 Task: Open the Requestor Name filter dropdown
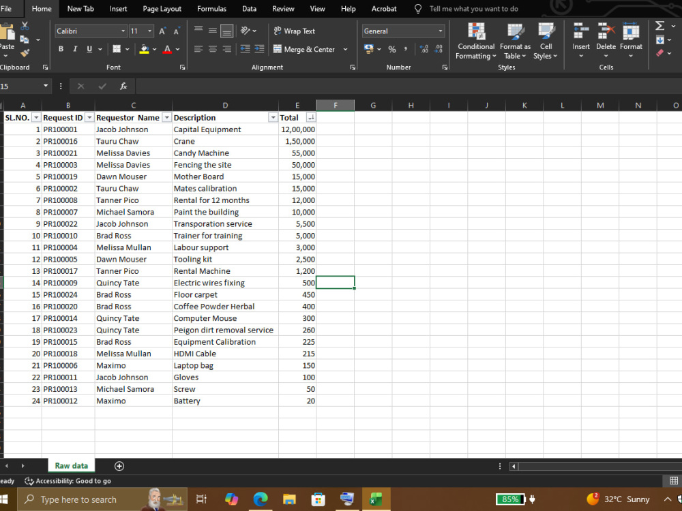point(166,118)
